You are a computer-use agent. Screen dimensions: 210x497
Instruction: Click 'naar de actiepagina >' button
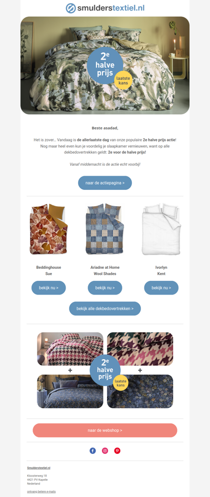tap(105, 183)
